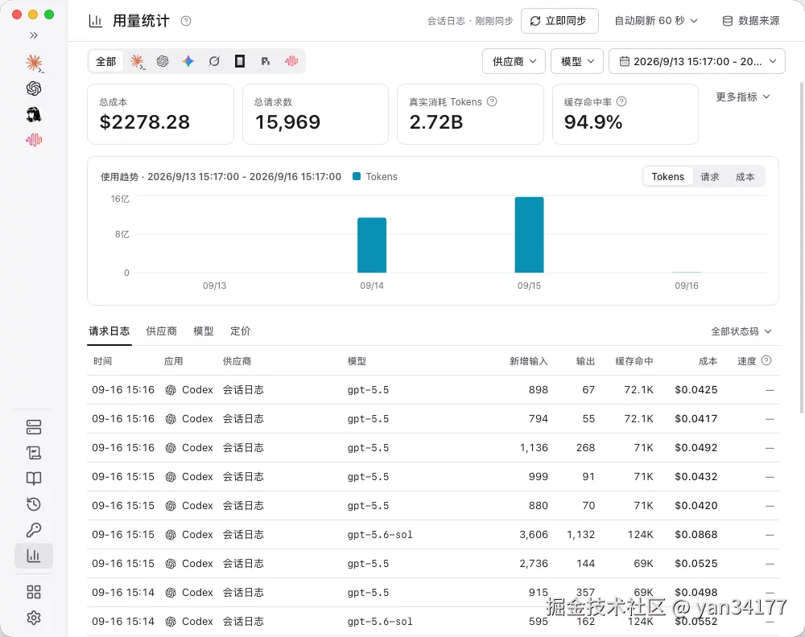Click help icon next to 真实消耗 Tokens
This screenshot has height=637, width=805.
click(x=492, y=101)
